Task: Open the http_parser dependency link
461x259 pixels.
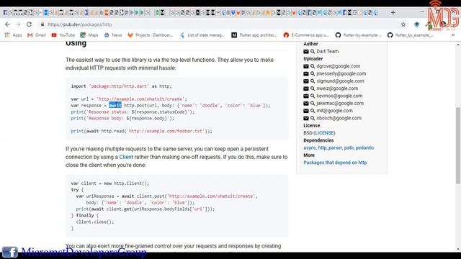Action: [330, 147]
